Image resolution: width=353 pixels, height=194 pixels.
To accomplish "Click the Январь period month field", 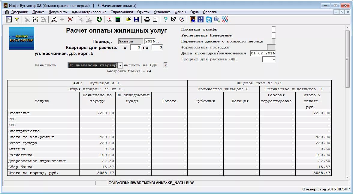I will point(131,42).
